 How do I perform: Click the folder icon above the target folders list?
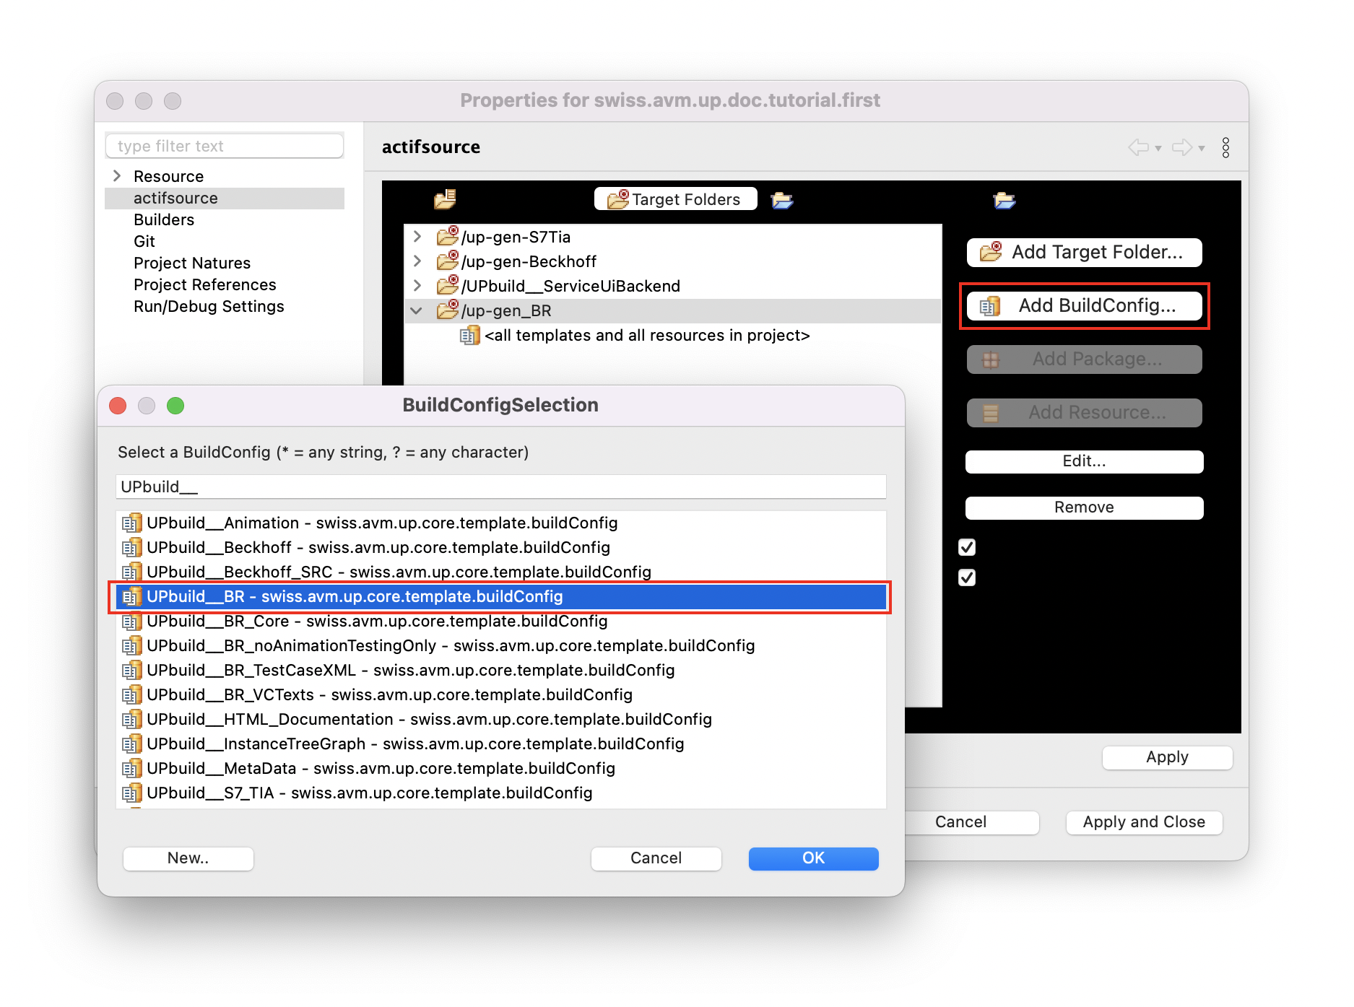pyautogui.click(x=446, y=199)
